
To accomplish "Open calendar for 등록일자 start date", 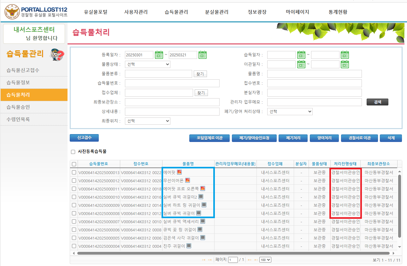I will coord(159,55).
